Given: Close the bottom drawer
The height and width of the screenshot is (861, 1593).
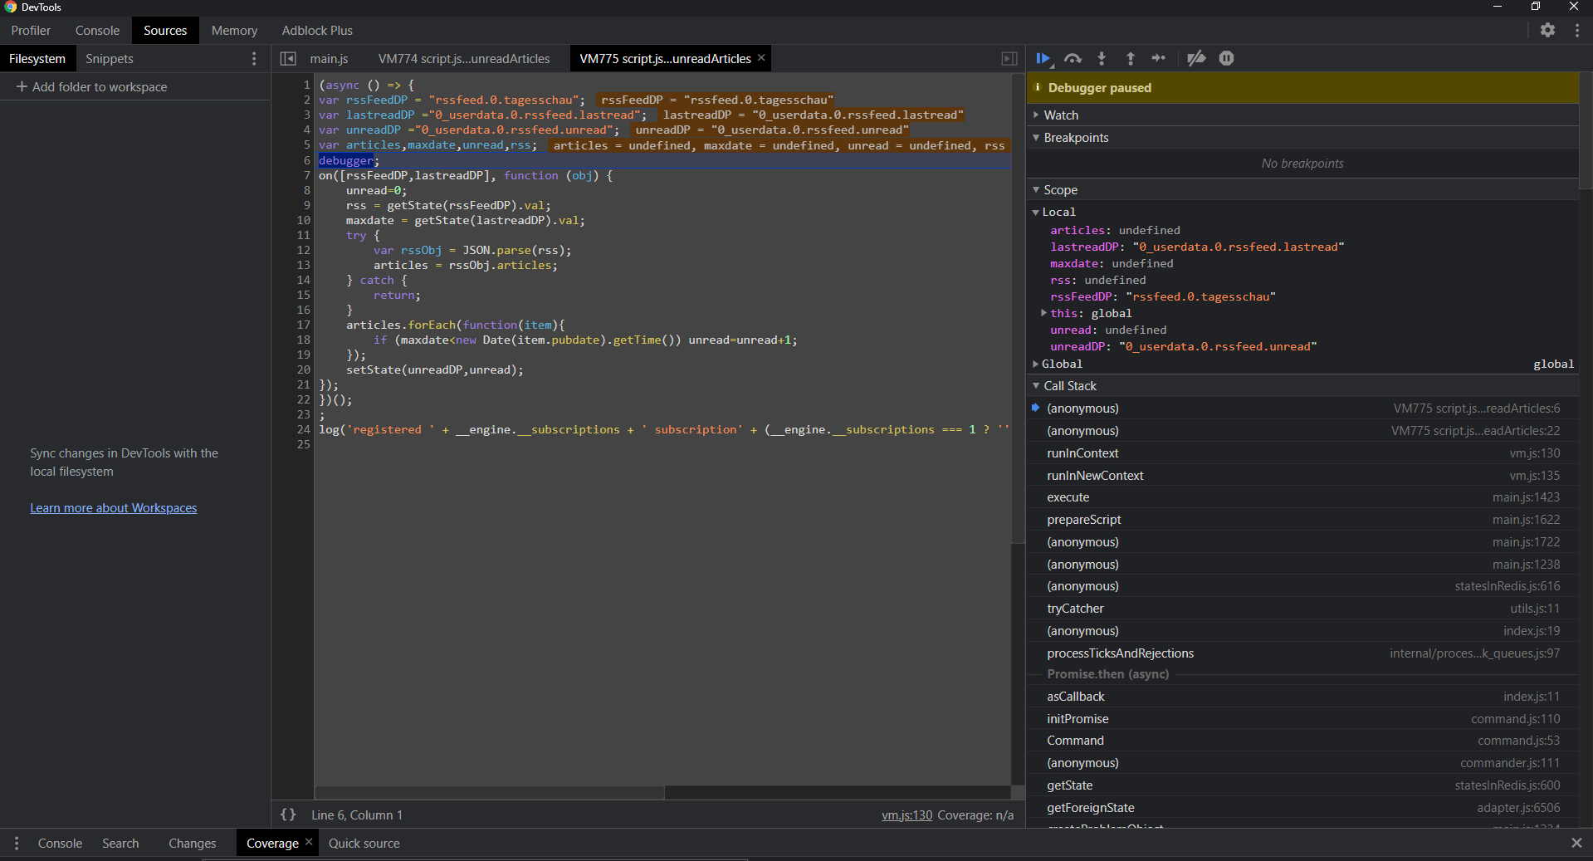Looking at the screenshot, I should click(1576, 843).
